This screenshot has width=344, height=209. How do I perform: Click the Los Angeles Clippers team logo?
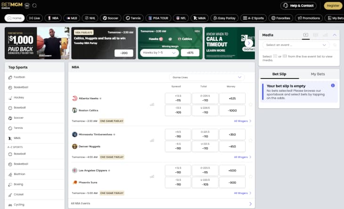pos(75,170)
